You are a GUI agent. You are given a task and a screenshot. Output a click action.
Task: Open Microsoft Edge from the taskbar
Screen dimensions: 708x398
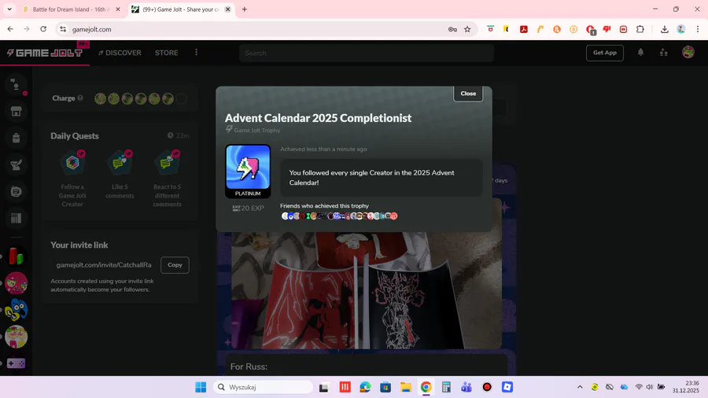pyautogui.click(x=365, y=387)
